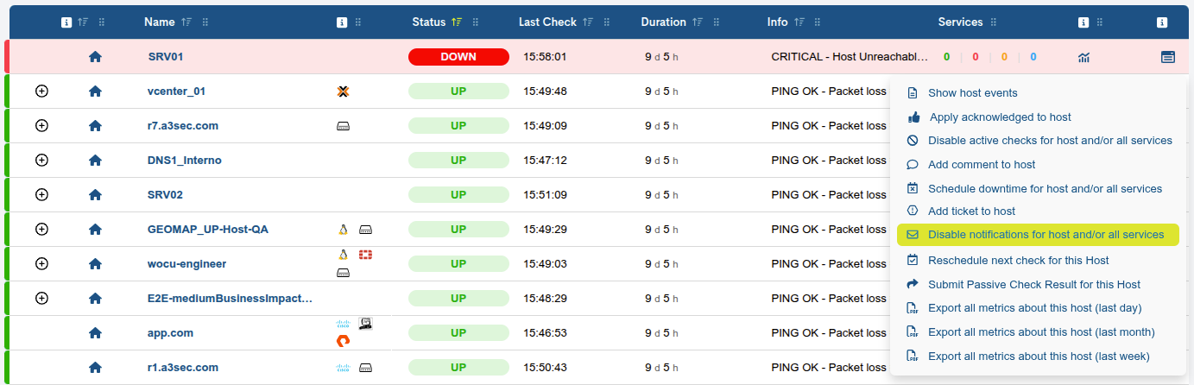Expand the DNS1_Interno row details
The height and width of the screenshot is (385, 1194).
click(x=41, y=161)
